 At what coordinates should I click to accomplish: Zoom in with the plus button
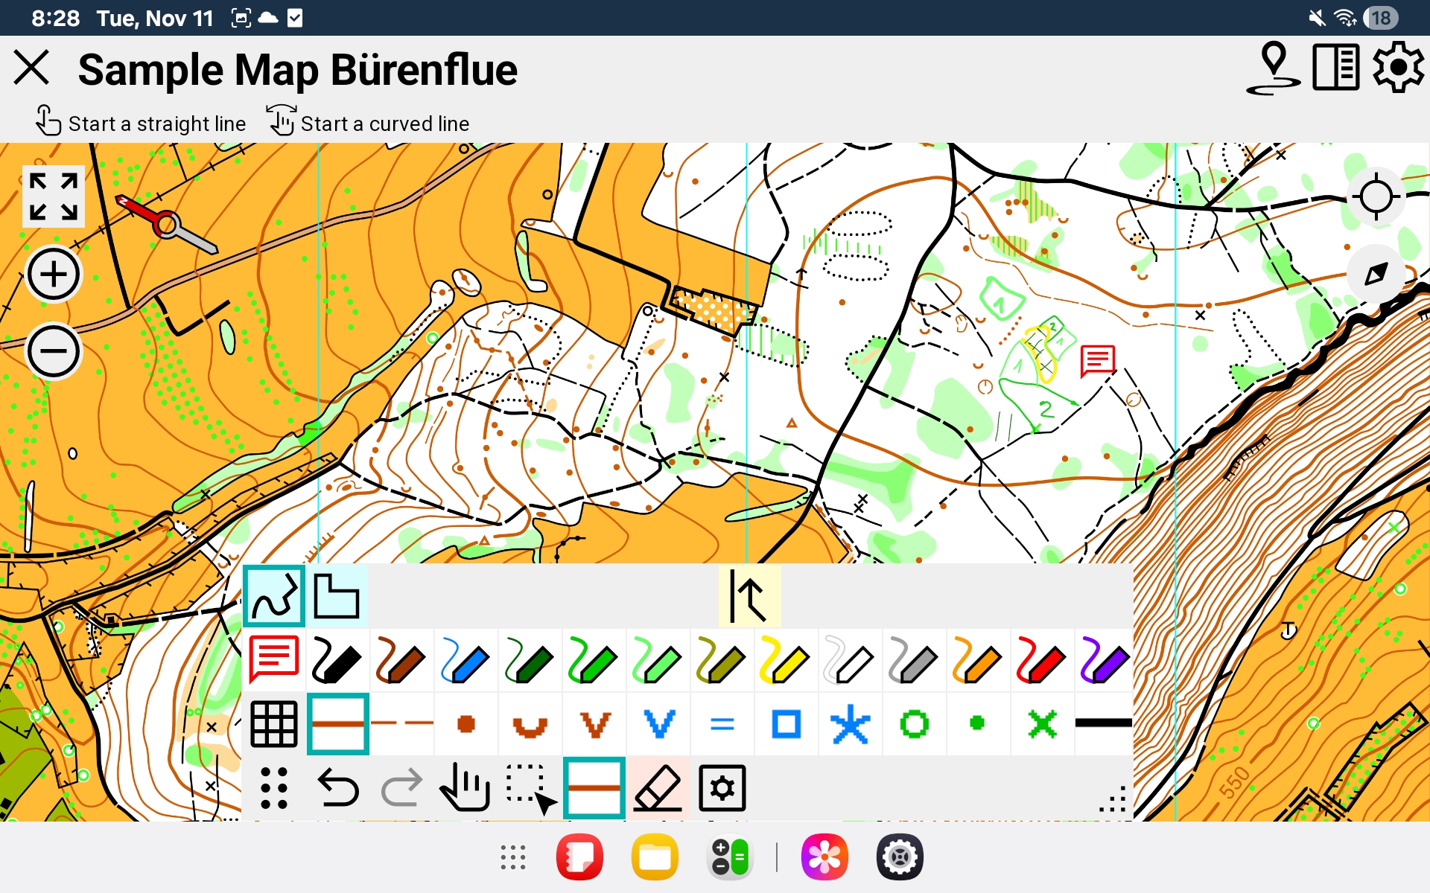tap(54, 275)
